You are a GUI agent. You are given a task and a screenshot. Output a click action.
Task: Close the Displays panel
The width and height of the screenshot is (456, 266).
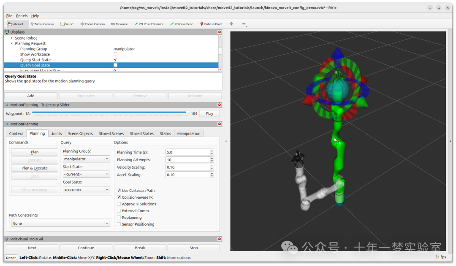[x=220, y=32]
